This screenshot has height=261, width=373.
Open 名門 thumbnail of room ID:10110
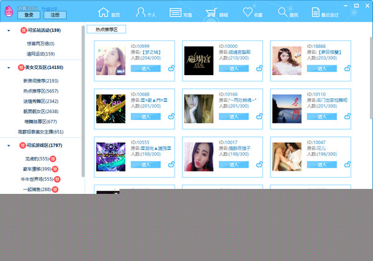point(287,109)
